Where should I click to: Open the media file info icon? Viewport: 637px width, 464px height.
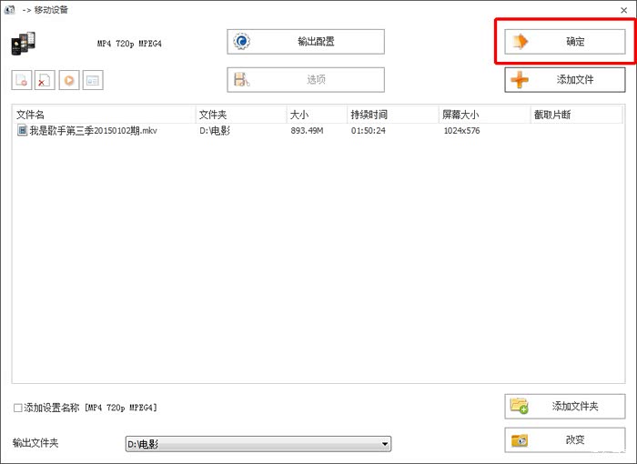click(x=93, y=80)
